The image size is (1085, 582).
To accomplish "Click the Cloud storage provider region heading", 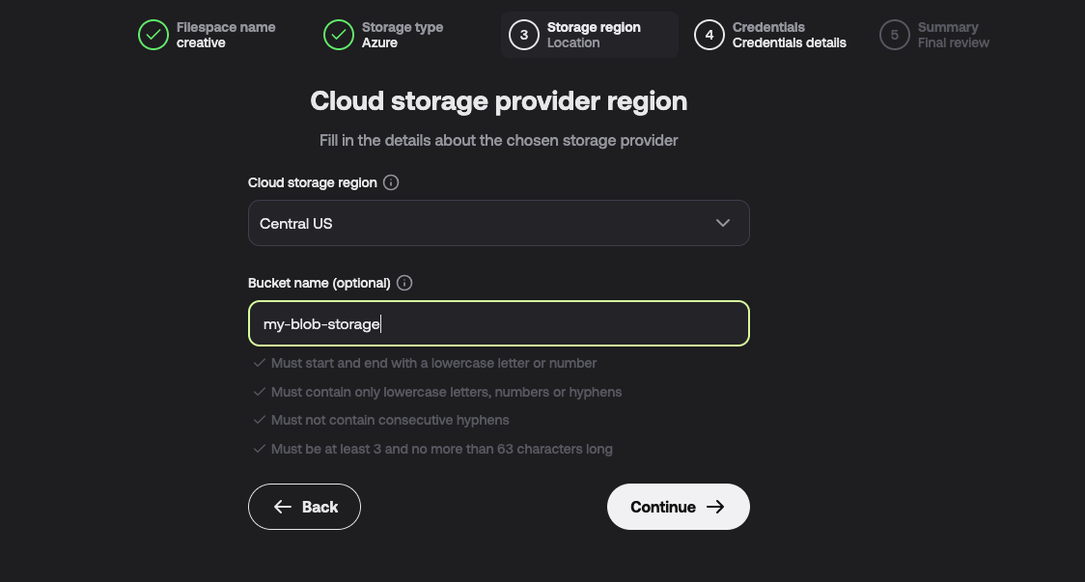I will [x=499, y=101].
